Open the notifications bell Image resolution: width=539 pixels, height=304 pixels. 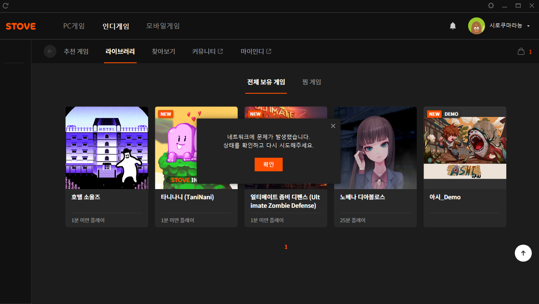coord(453,26)
